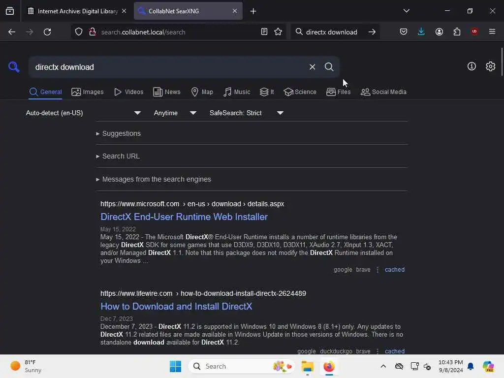Click the Windows taskbar Search box
Screen dimensions: 504x378
click(241, 366)
